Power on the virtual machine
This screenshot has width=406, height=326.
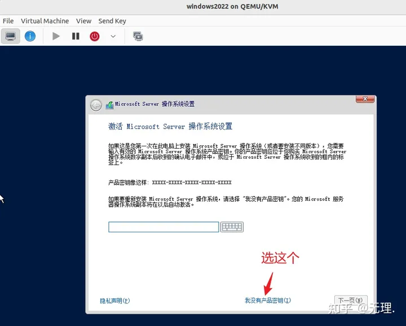coord(56,36)
